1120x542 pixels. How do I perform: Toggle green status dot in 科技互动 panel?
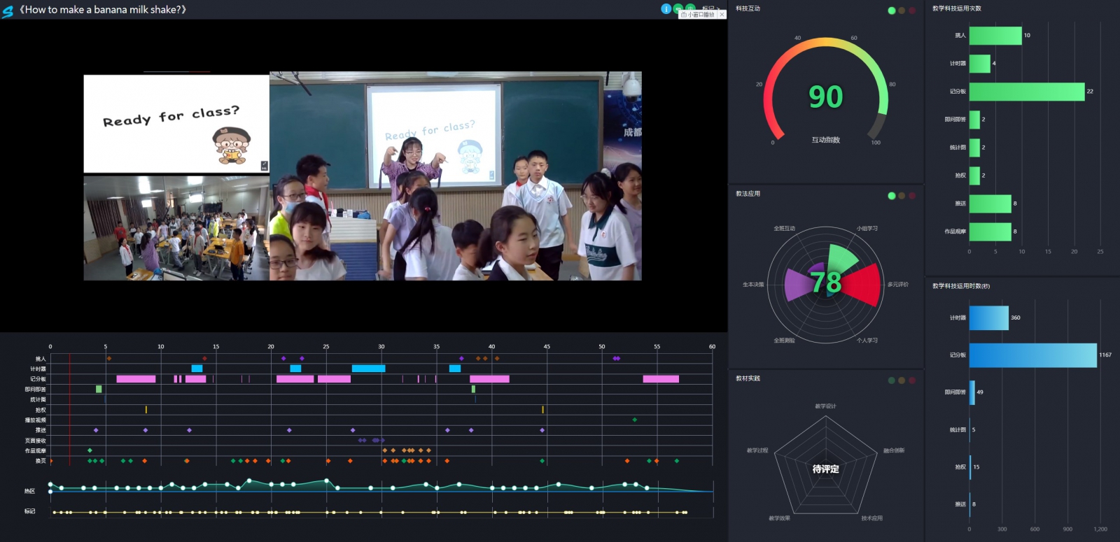(891, 10)
